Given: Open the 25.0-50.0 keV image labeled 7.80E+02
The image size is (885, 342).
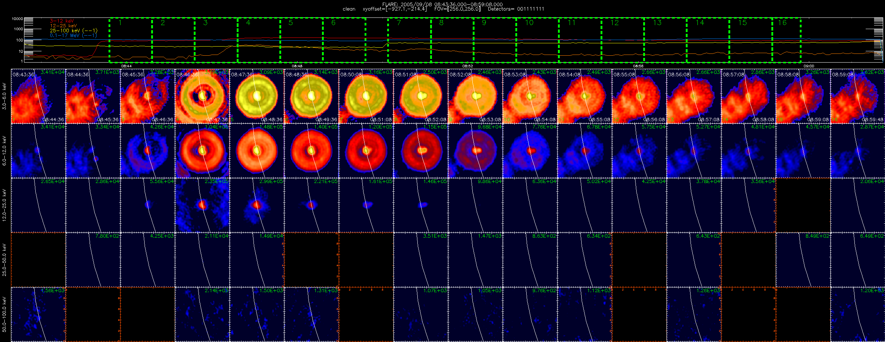Looking at the screenshot, I should [93, 260].
